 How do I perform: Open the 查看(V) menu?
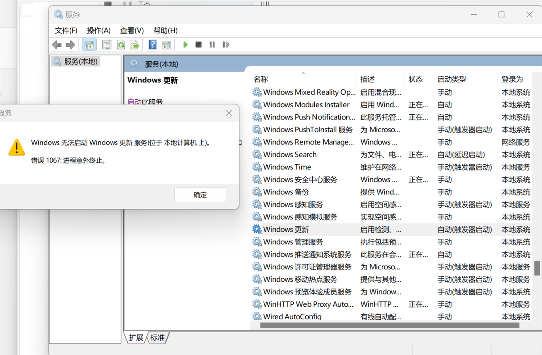[x=132, y=30]
